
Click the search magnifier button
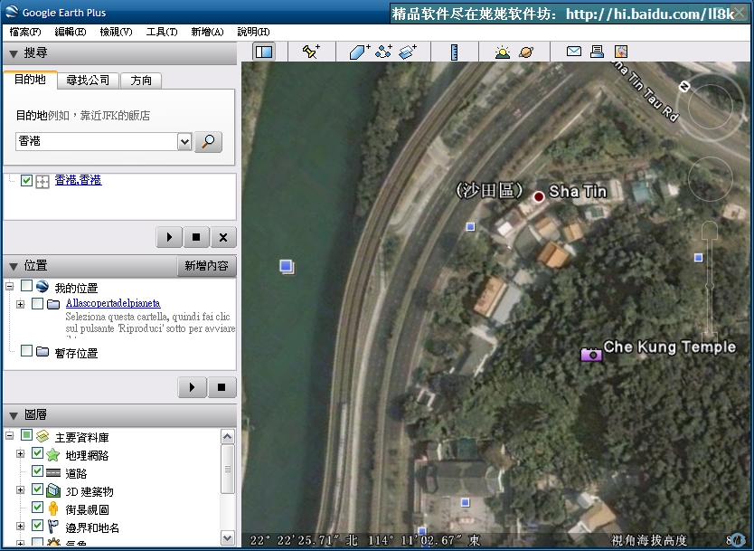[208, 142]
